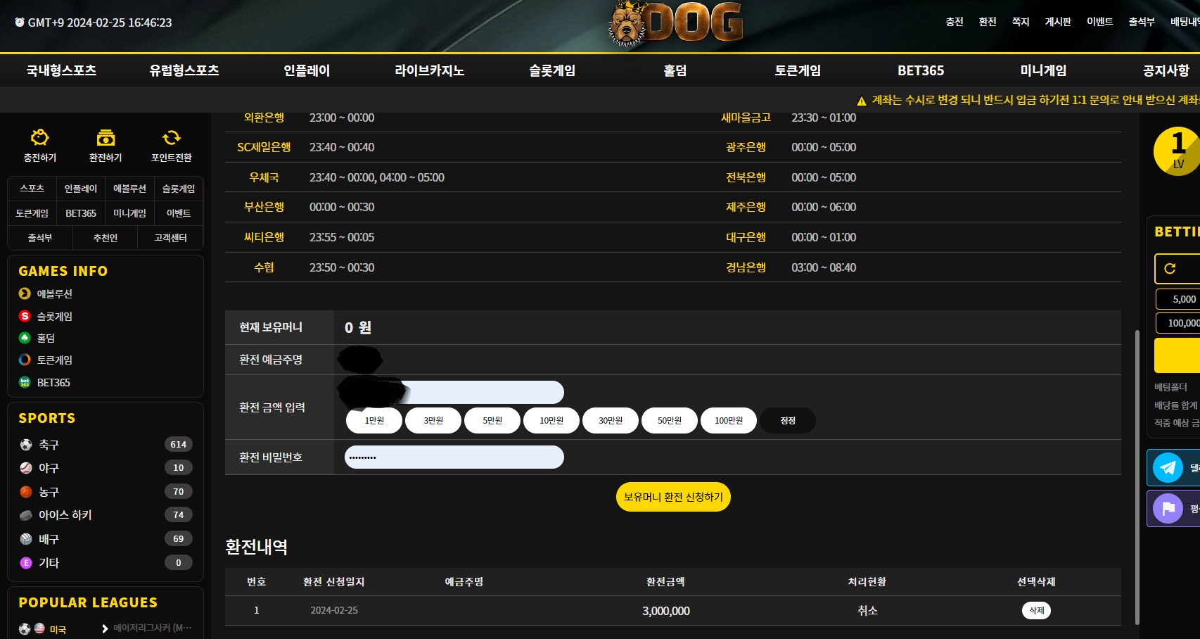Click the DOG logo in header
The height and width of the screenshot is (639, 1200).
coord(676,25)
